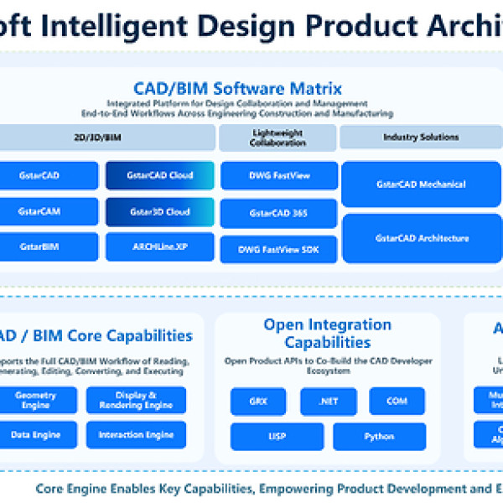Click the GstarCAD Architecture box

pyautogui.click(x=423, y=238)
